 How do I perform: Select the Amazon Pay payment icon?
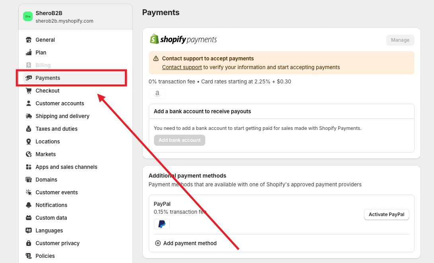tap(157, 93)
